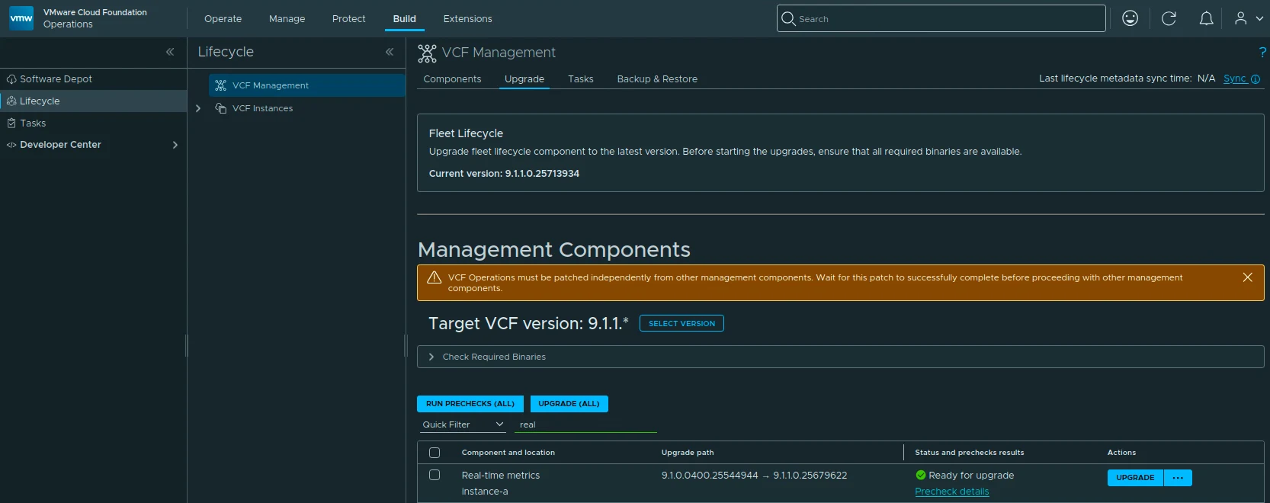
Task: Click Status and prechecks results column header
Action: (x=969, y=453)
